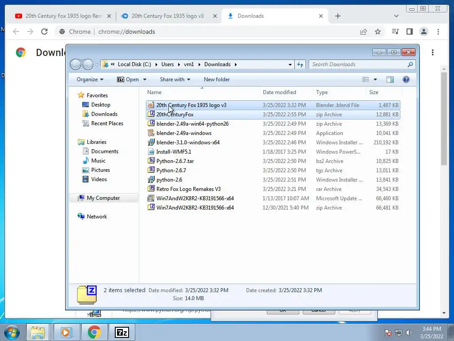The image size is (454, 341).
Task: Click the Windows Start button
Action: (12, 332)
